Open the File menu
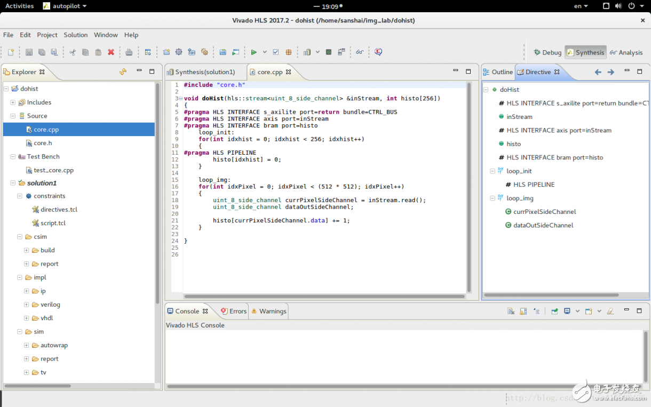 tap(9, 35)
